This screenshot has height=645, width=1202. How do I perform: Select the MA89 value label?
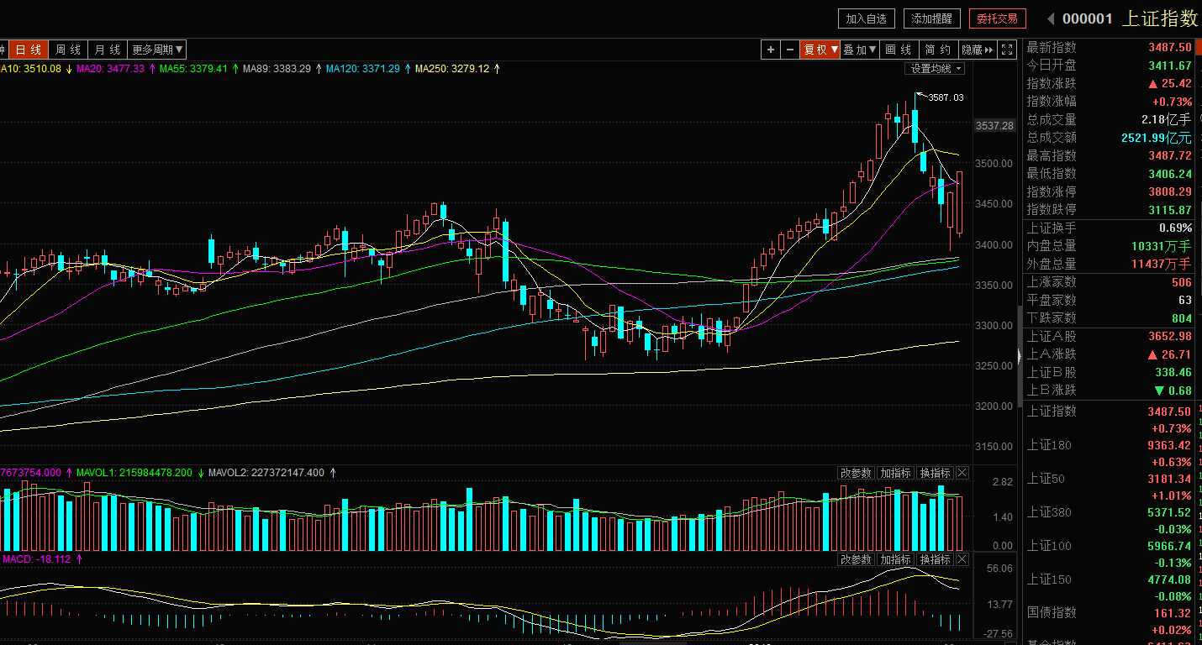pyautogui.click(x=277, y=69)
